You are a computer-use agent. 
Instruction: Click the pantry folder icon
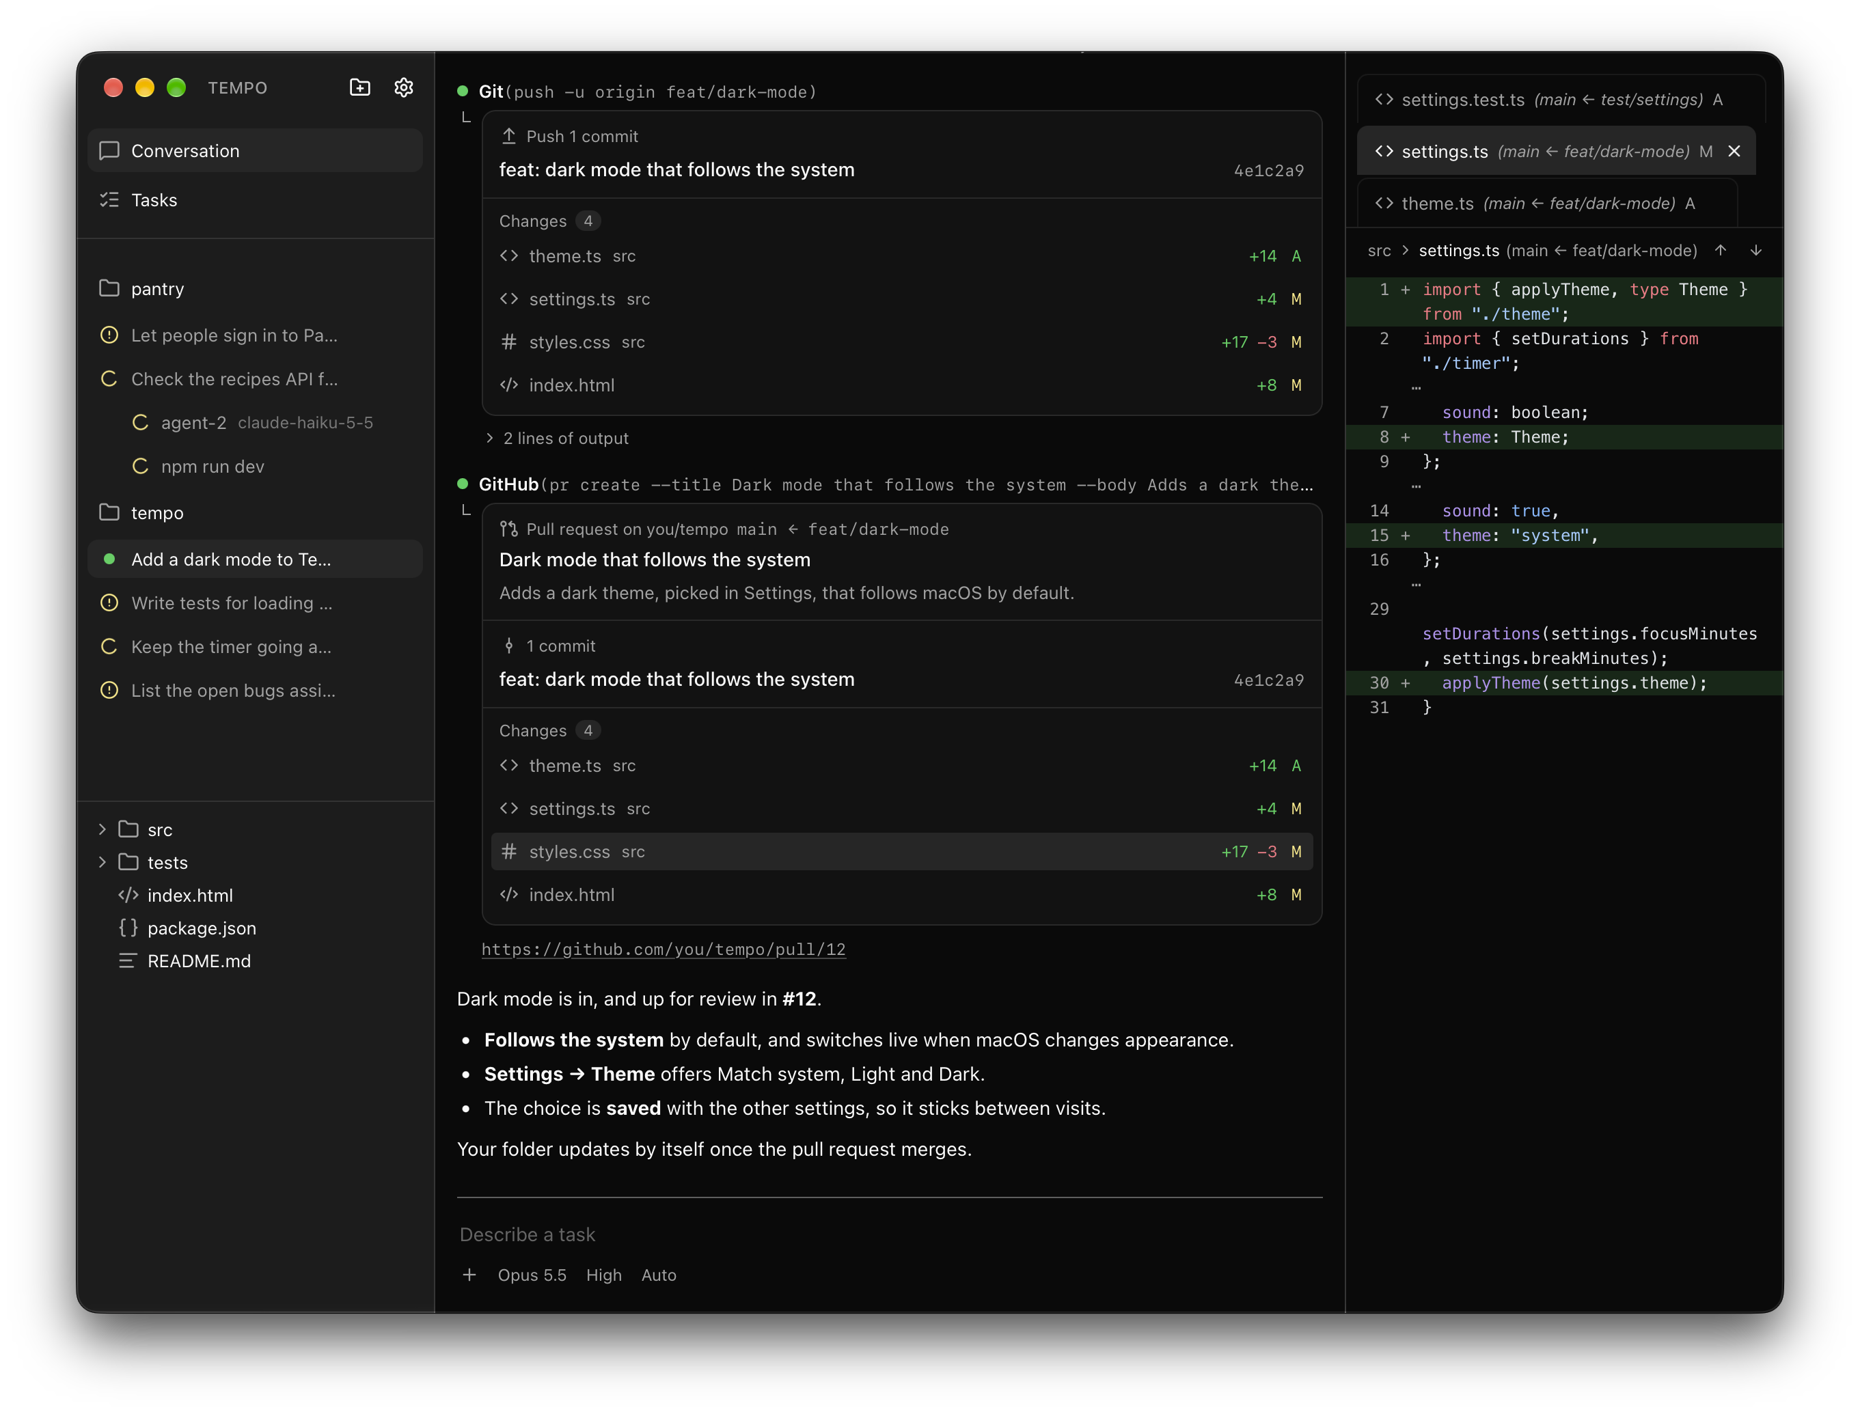pos(109,288)
